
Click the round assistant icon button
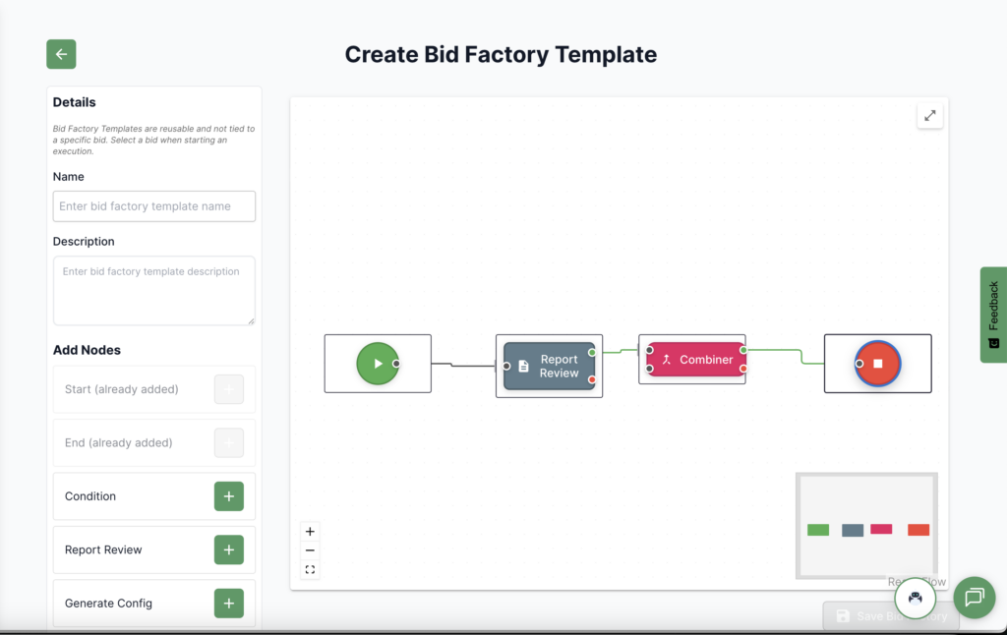click(915, 597)
